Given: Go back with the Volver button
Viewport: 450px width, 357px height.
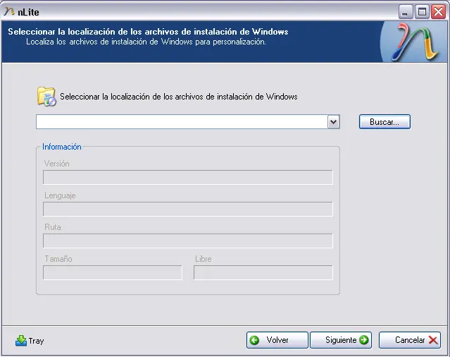Looking at the screenshot, I should point(277,340).
